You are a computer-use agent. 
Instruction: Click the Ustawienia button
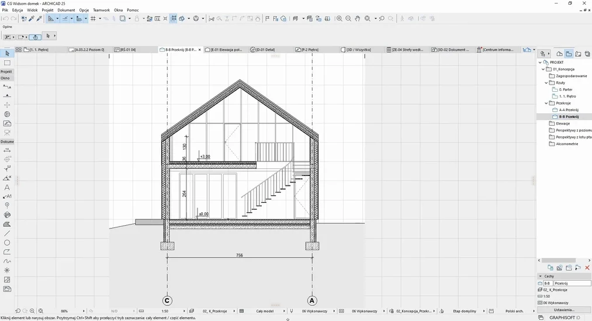pyautogui.click(x=565, y=310)
